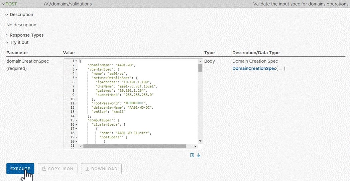
Task: Fold the hostSpecs block at line 19
Action: 76,137
